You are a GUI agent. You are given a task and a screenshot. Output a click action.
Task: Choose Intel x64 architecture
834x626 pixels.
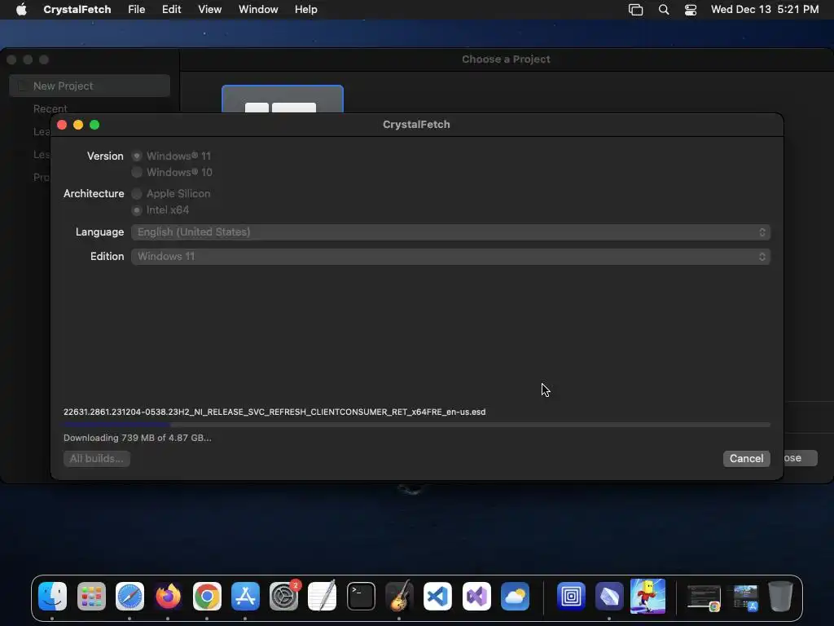pyautogui.click(x=137, y=210)
